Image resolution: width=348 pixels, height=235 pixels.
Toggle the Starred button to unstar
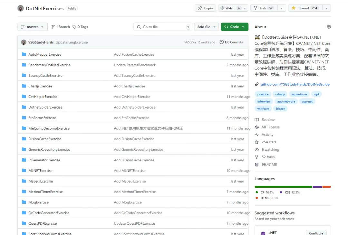pos(305,8)
